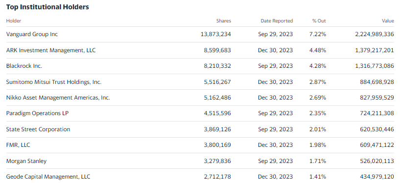Click Morgan Stanley's value 526,020,113
Image resolution: width=403 pixels, height=183 pixels.
[377, 161]
